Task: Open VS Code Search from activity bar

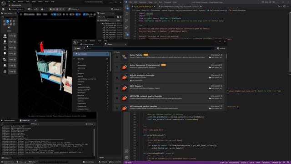Action: [127, 14]
